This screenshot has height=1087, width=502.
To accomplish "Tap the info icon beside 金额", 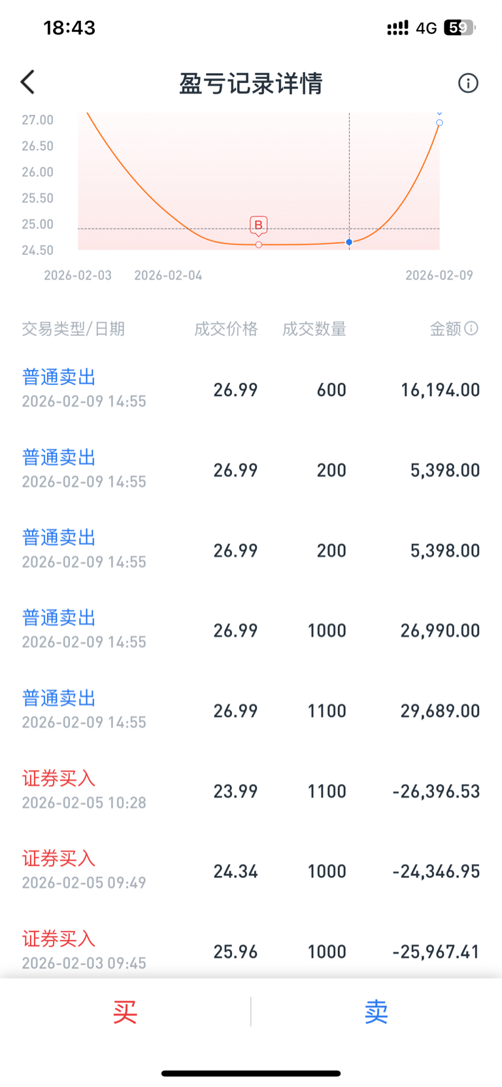I will pos(471,328).
